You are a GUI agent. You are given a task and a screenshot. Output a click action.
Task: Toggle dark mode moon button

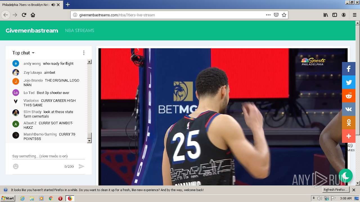346,176
